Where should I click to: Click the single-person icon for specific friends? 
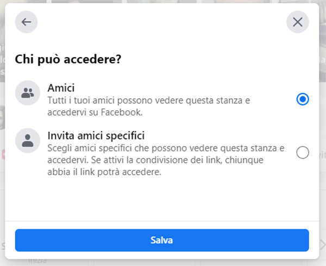click(27, 140)
